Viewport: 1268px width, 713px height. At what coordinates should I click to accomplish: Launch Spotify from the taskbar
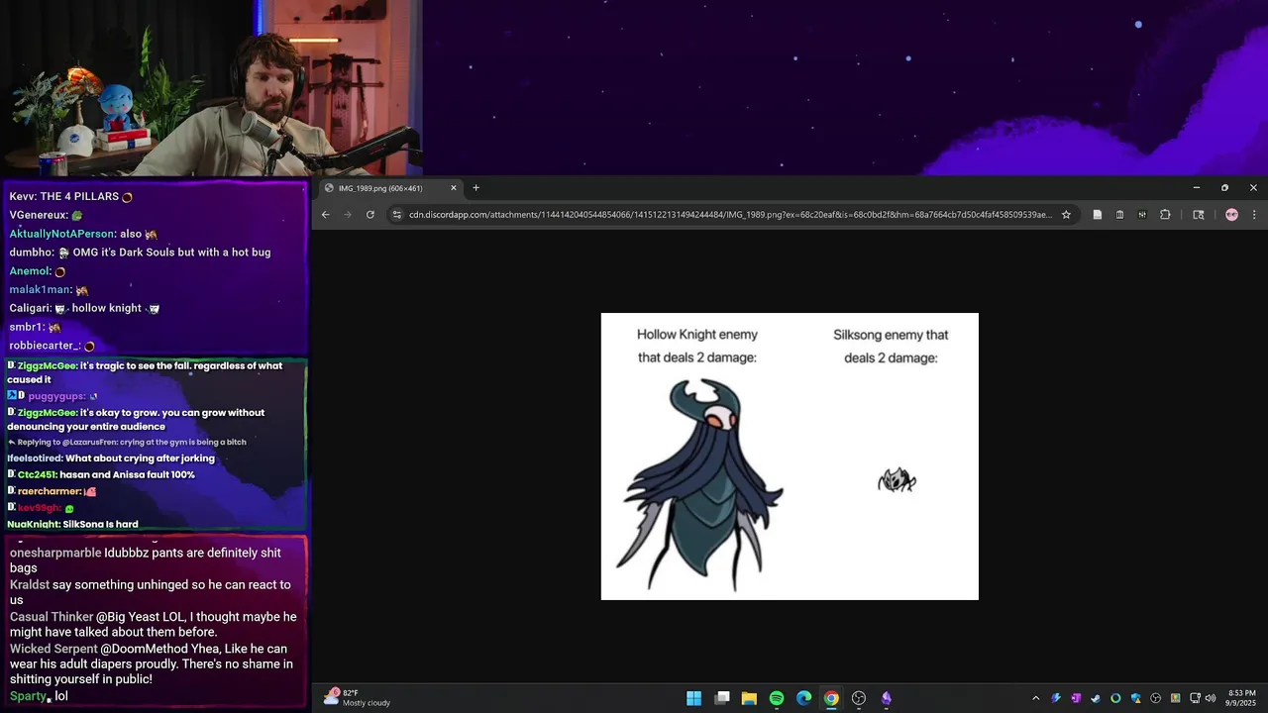tap(777, 698)
